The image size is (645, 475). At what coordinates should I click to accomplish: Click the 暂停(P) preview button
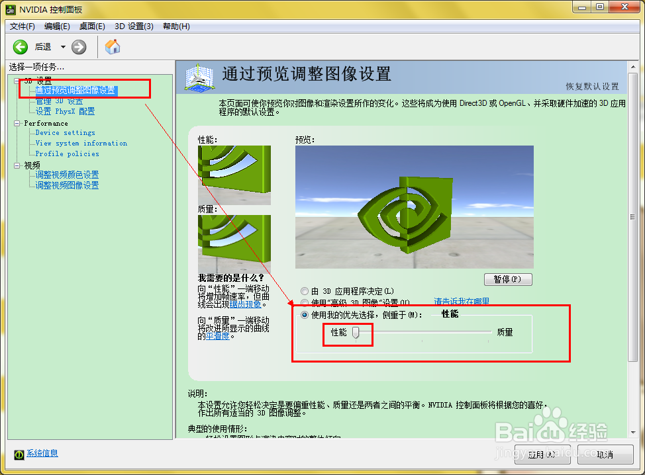coord(508,279)
